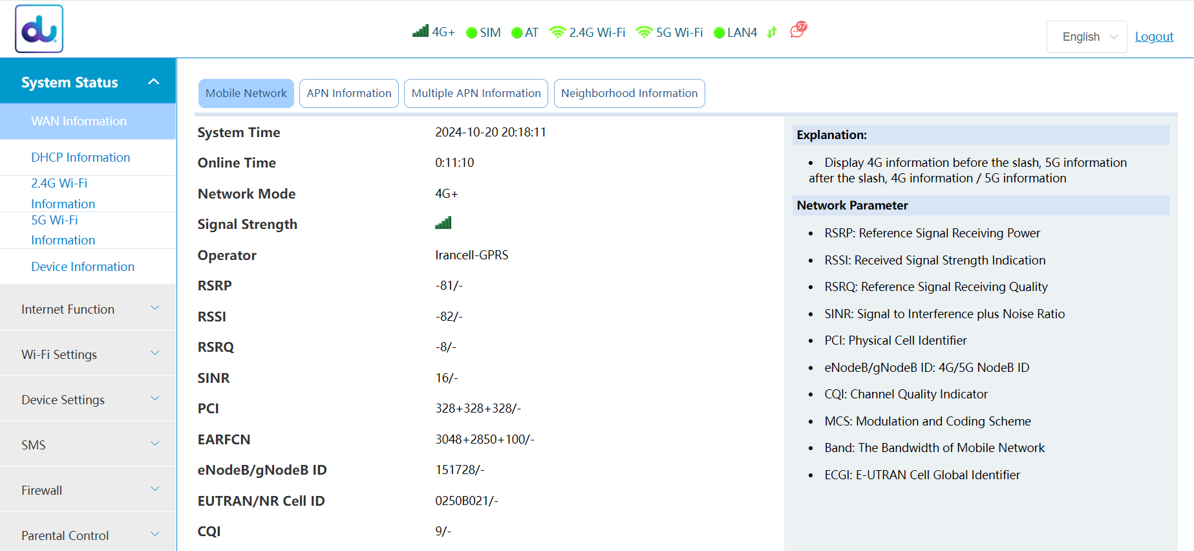Image resolution: width=1194 pixels, height=551 pixels.
Task: Click the data transfer arrows icon
Action: (x=772, y=32)
